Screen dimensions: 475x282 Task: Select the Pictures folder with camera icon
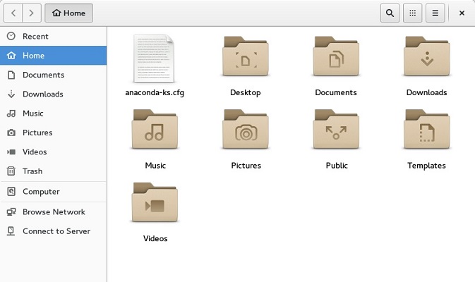coord(245,130)
